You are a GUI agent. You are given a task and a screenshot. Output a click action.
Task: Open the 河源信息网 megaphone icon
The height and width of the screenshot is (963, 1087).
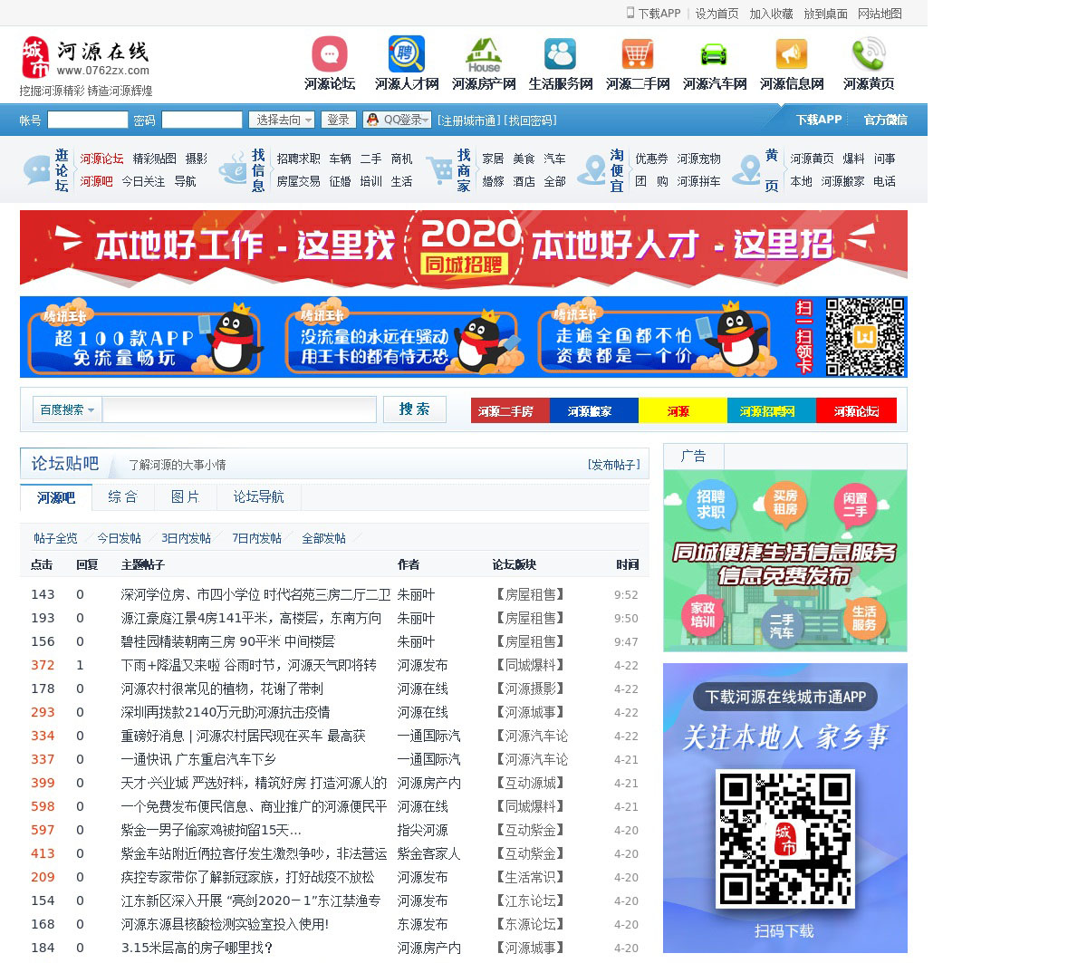[x=792, y=53]
